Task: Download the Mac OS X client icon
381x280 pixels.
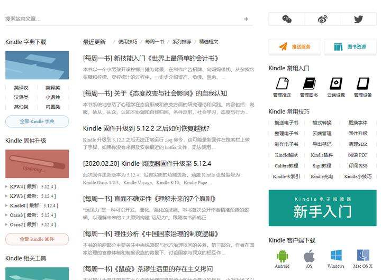Action: [363, 256]
